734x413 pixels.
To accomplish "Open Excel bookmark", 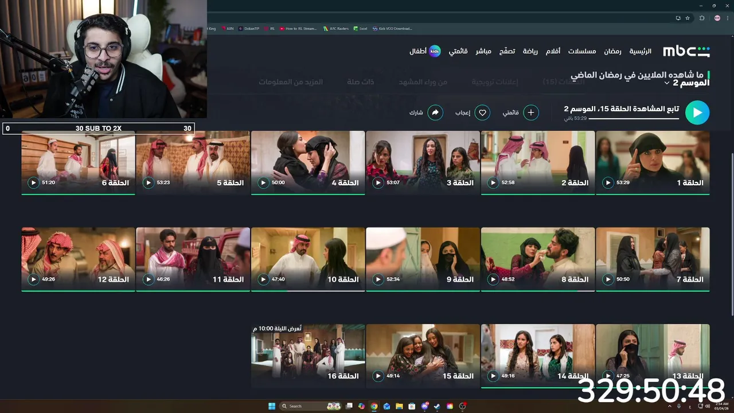I will tap(360, 28).
